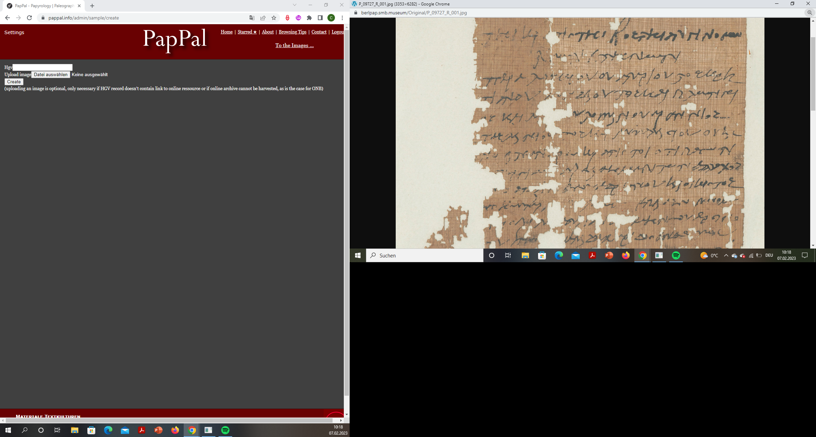Maximize the P_09727_R_001.jpg image window
816x437 pixels.
(792, 4)
